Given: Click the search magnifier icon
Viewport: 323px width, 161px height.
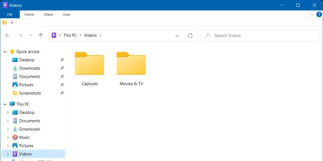Looking at the screenshot, I should pyautogui.click(x=208, y=35).
